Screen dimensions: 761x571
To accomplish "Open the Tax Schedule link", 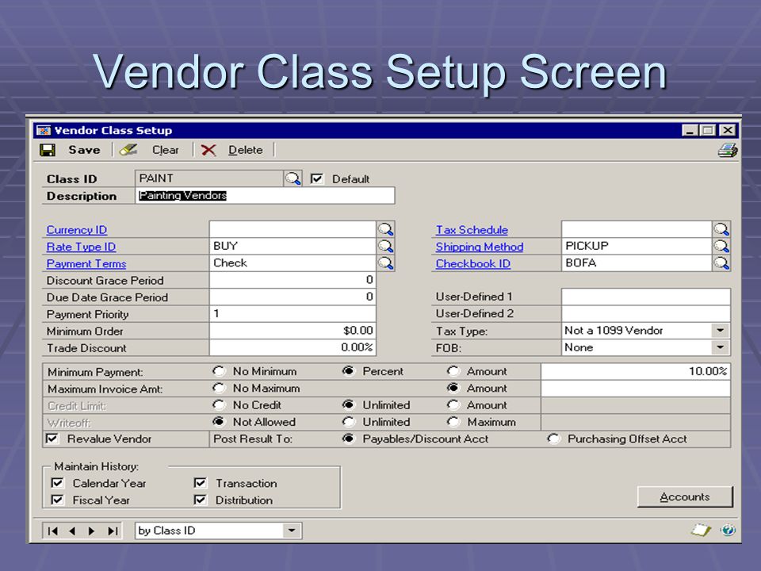I will pos(472,230).
